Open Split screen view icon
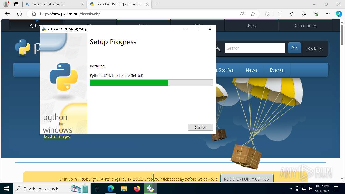The height and width of the screenshot is (194, 345). tap(280, 14)
